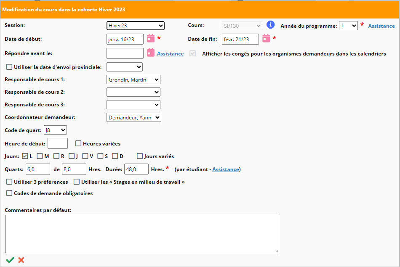Open the provincial send date dropdown

tap(125, 67)
